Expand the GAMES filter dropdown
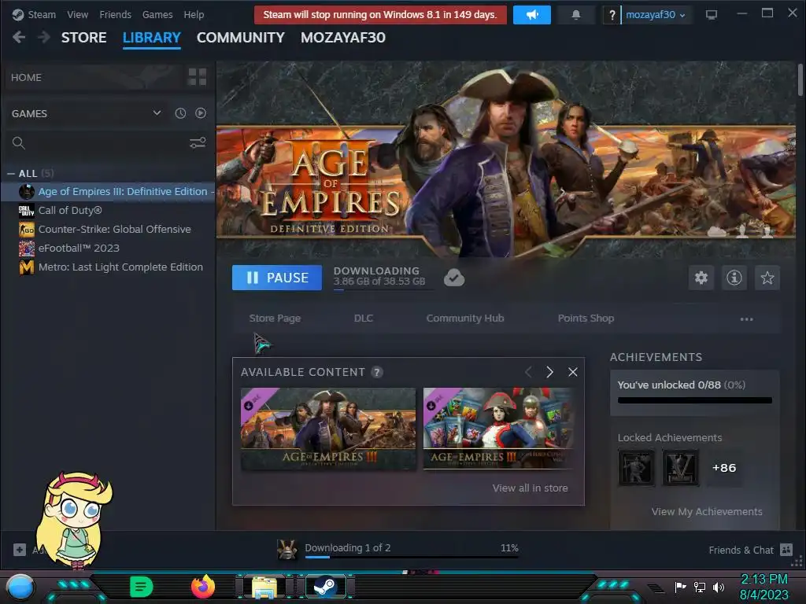The height and width of the screenshot is (604, 806). tap(157, 113)
